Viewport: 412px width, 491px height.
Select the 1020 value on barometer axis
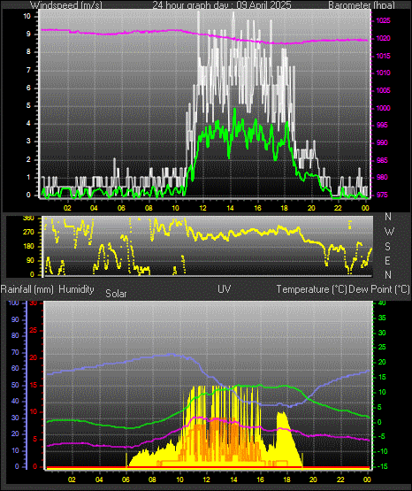[x=383, y=39]
